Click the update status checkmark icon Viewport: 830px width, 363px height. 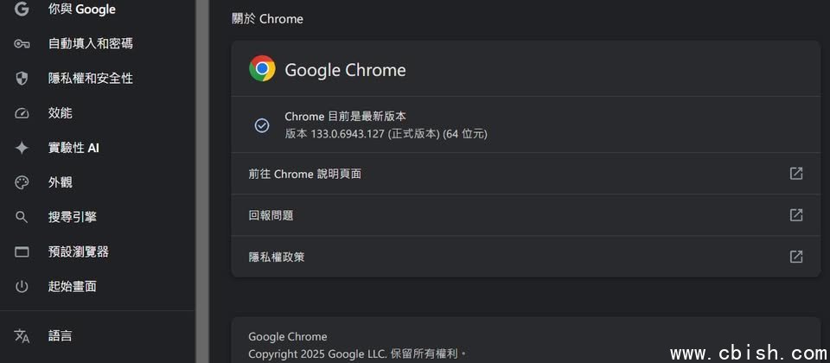click(262, 125)
